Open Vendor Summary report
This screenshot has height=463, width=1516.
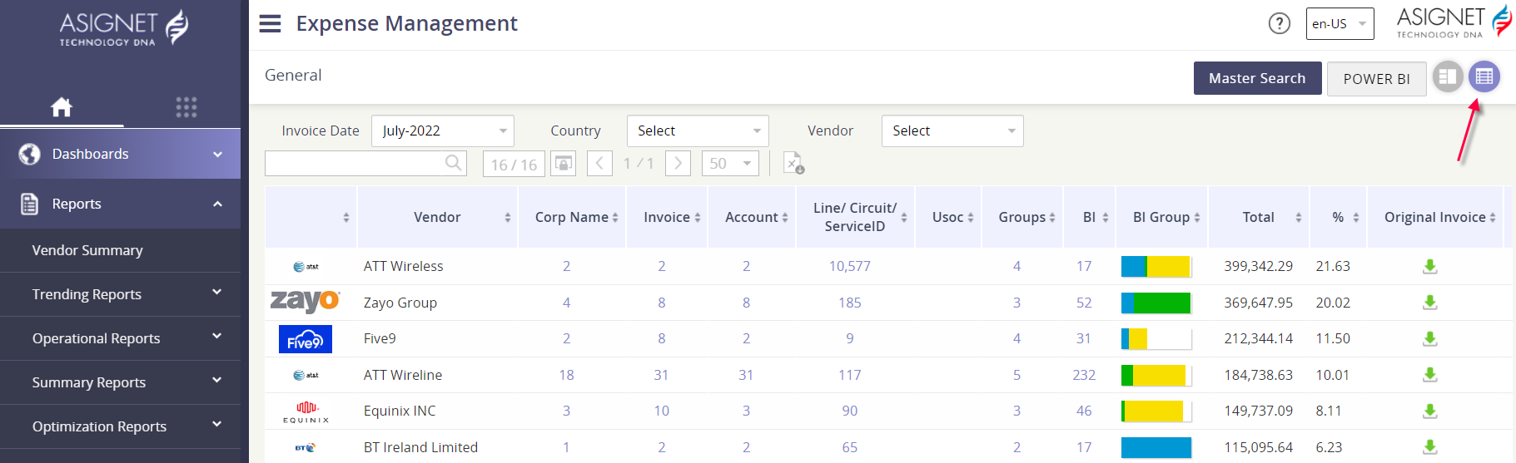87,250
